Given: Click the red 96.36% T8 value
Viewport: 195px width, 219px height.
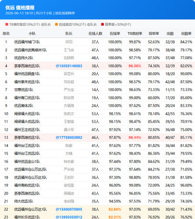Looking at the screenshot, I should click(x=135, y=66).
